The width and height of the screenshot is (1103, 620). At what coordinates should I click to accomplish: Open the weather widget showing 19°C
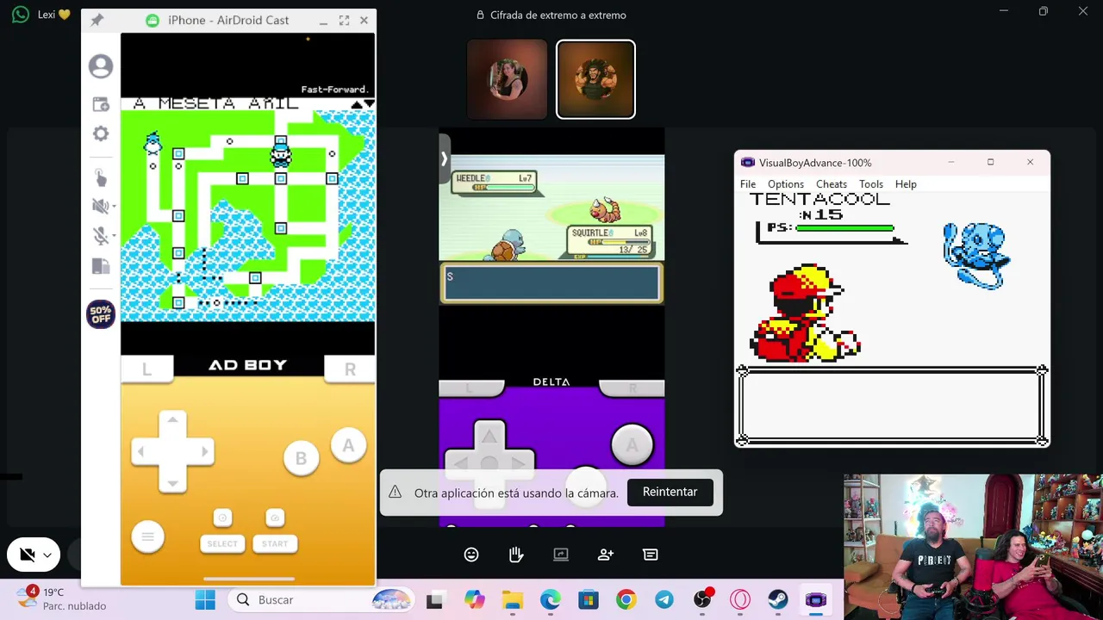pyautogui.click(x=62, y=598)
